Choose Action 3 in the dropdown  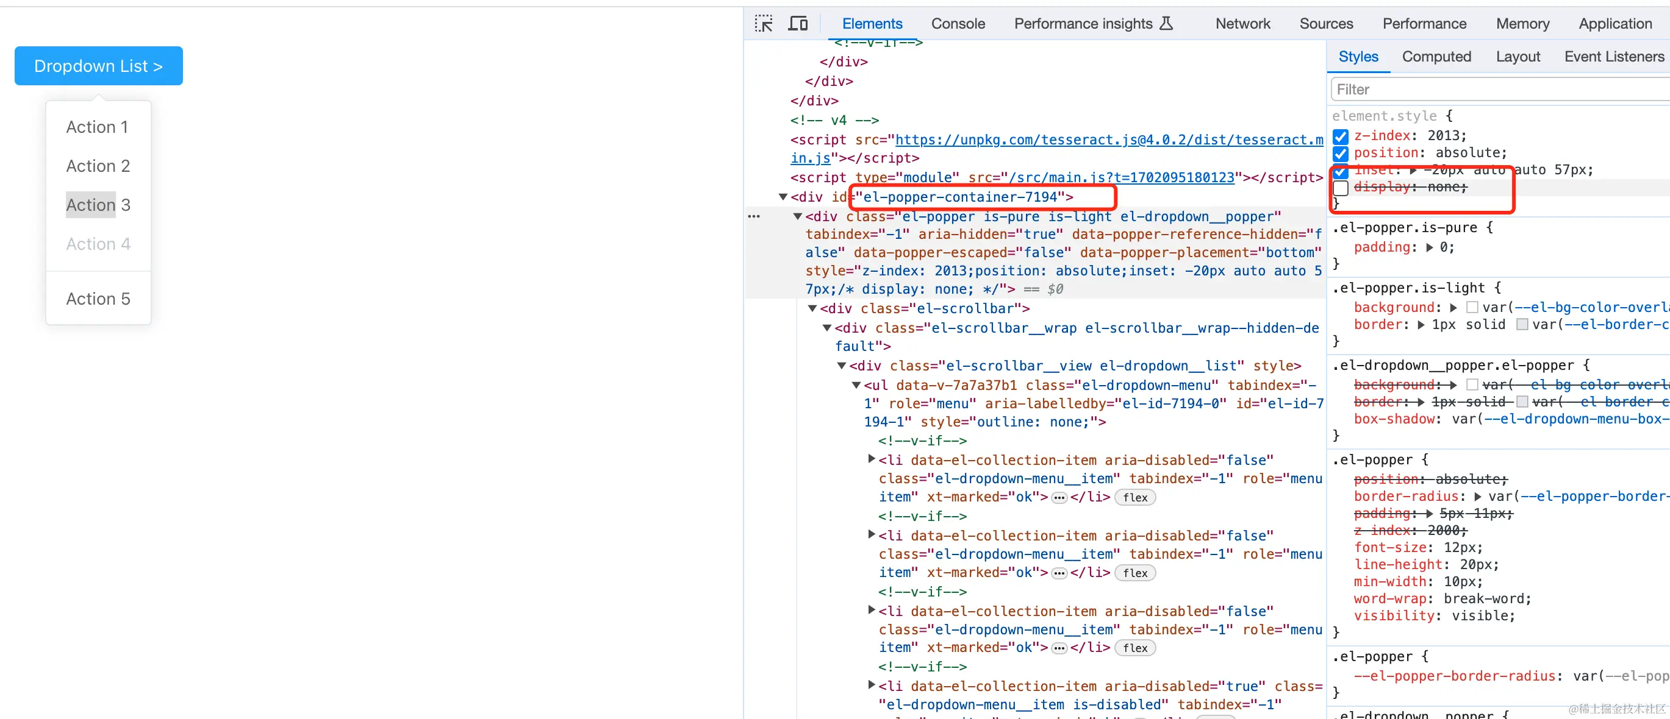pos(98,205)
